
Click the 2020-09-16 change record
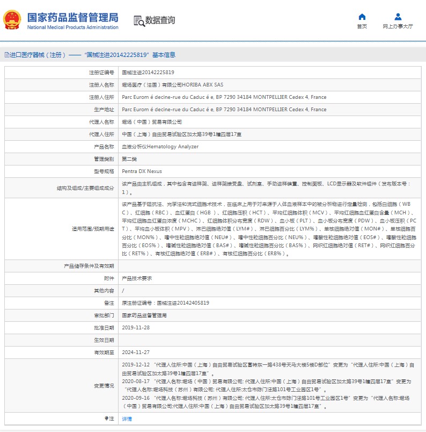pos(266,402)
